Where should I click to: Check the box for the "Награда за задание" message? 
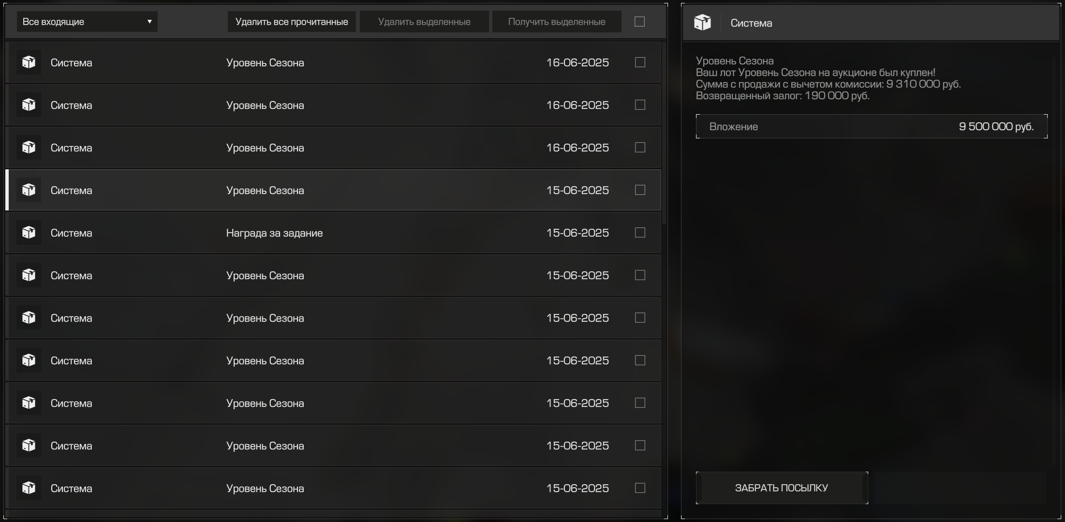pyautogui.click(x=640, y=233)
